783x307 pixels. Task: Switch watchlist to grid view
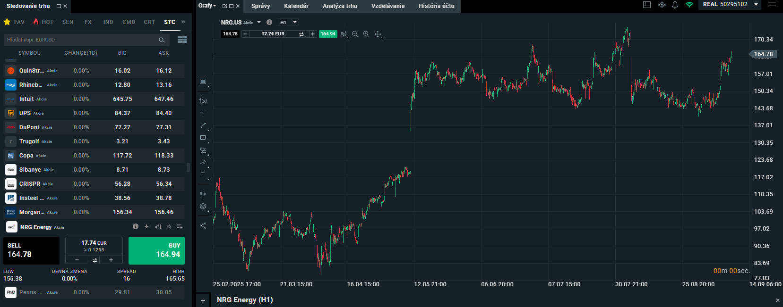(x=182, y=40)
